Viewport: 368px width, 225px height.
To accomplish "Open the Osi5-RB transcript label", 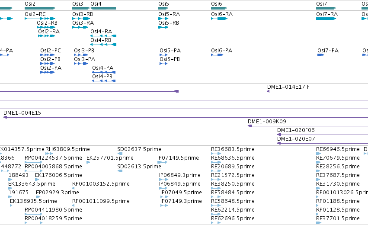I will point(169,23).
